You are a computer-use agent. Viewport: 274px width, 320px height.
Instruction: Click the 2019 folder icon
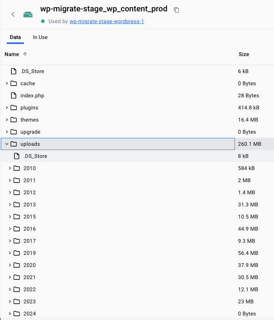(x=17, y=253)
